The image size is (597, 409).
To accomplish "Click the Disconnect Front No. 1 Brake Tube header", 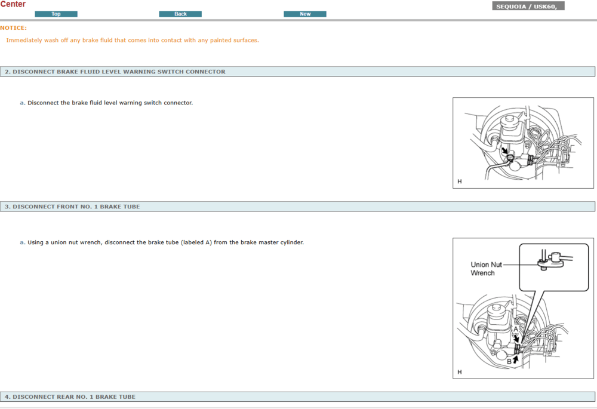I will [72, 207].
